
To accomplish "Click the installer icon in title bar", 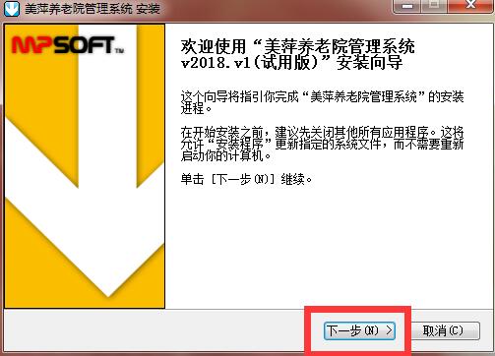I will [x=11, y=9].
